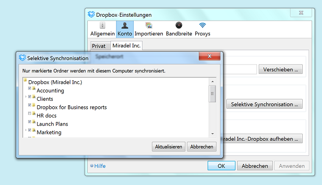322x185 pixels.
Task: Check the HR docs checkbox
Action: click(x=30, y=113)
